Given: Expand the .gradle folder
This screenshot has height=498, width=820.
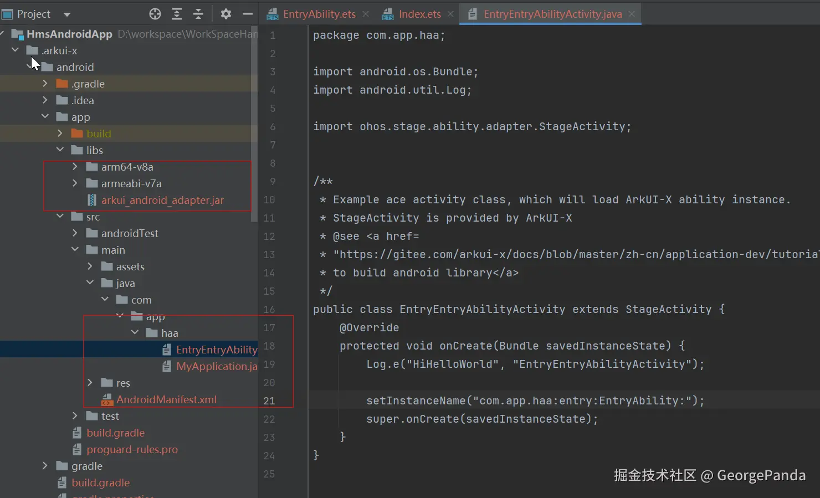Looking at the screenshot, I should [45, 84].
